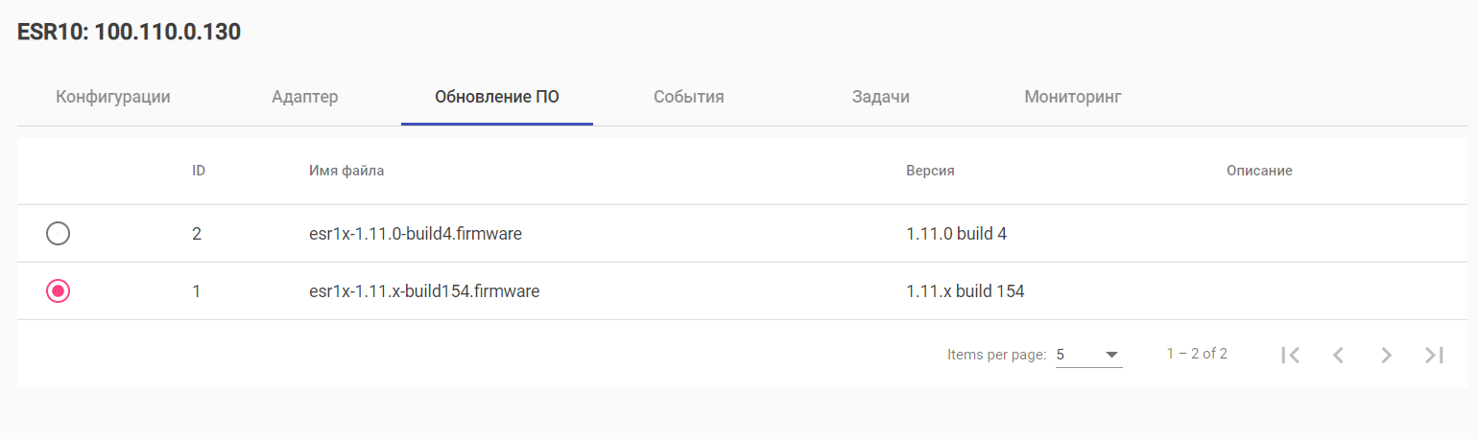This screenshot has height=439, width=1479.
Task: Jump to last page of firmware list
Action: tap(1434, 355)
